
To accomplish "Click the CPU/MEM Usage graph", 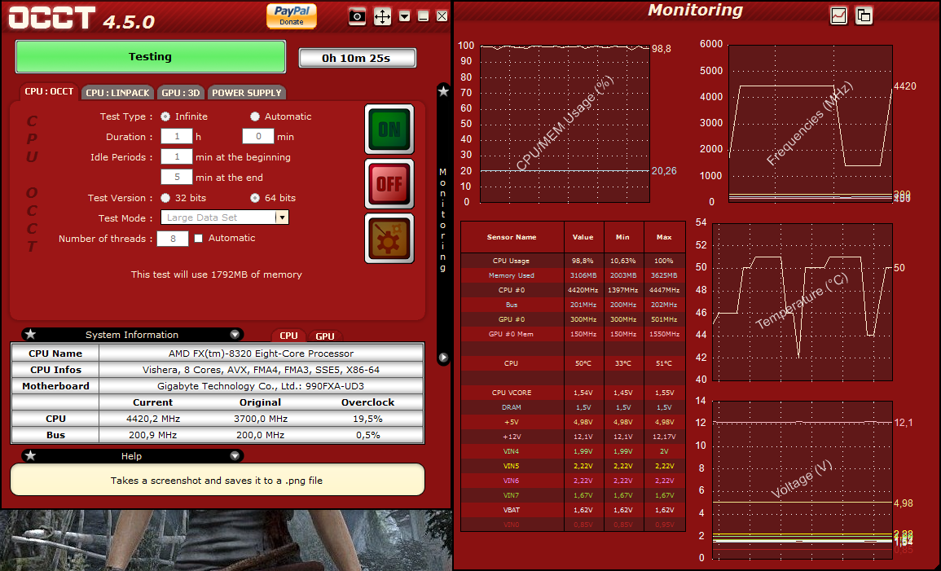I will pos(565,124).
